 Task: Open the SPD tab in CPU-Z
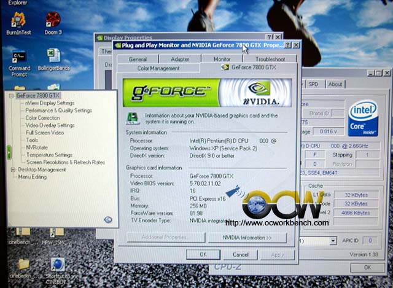(x=313, y=84)
